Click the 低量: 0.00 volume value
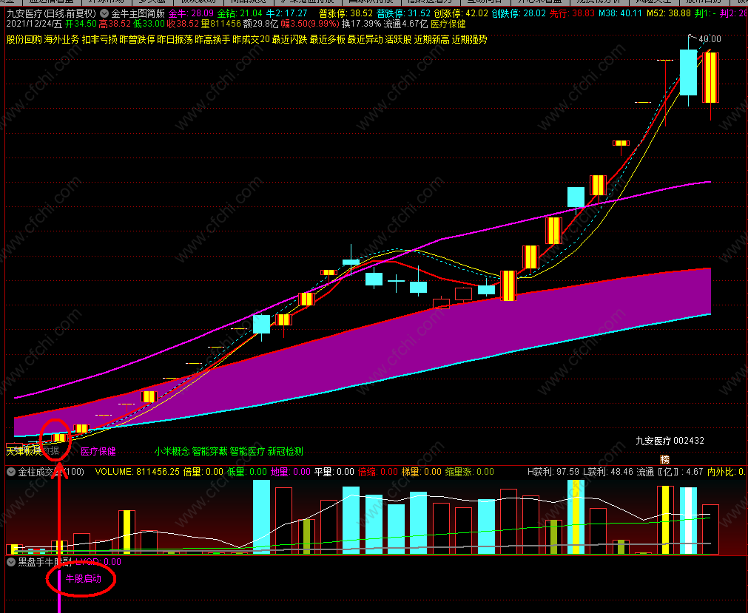This screenshot has width=748, height=613. pos(247,472)
